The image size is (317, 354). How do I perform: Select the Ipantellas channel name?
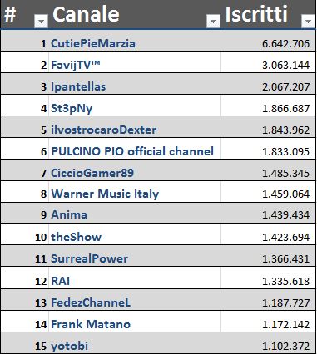tap(78, 86)
